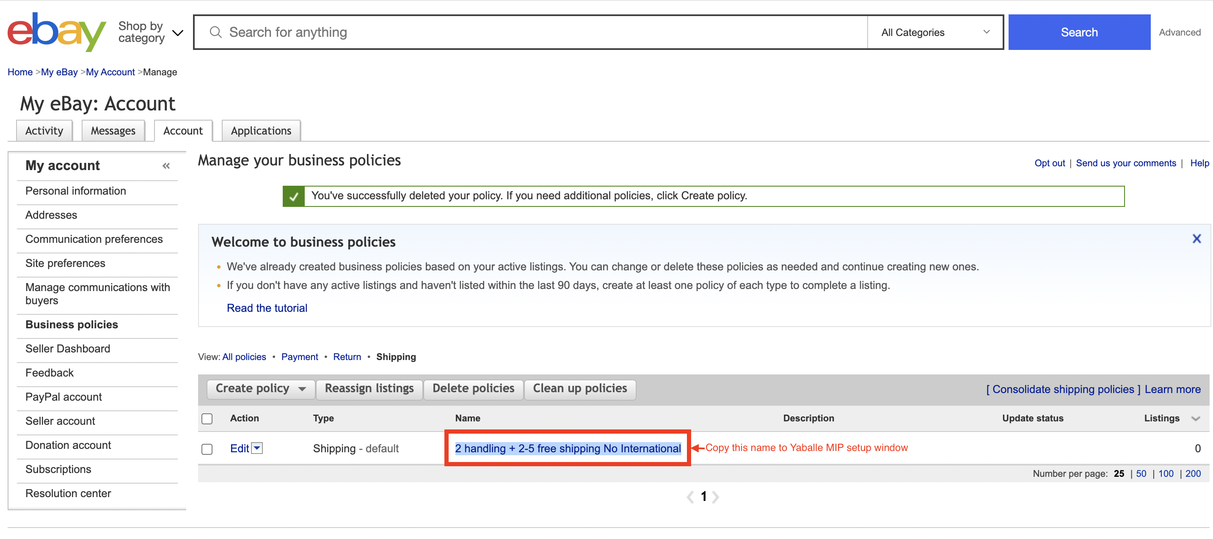Switch to the Activity tab
The height and width of the screenshot is (539, 1213).
point(44,130)
